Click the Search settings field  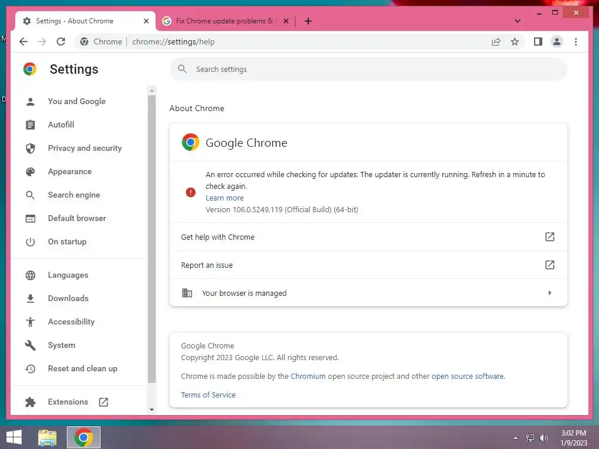369,69
